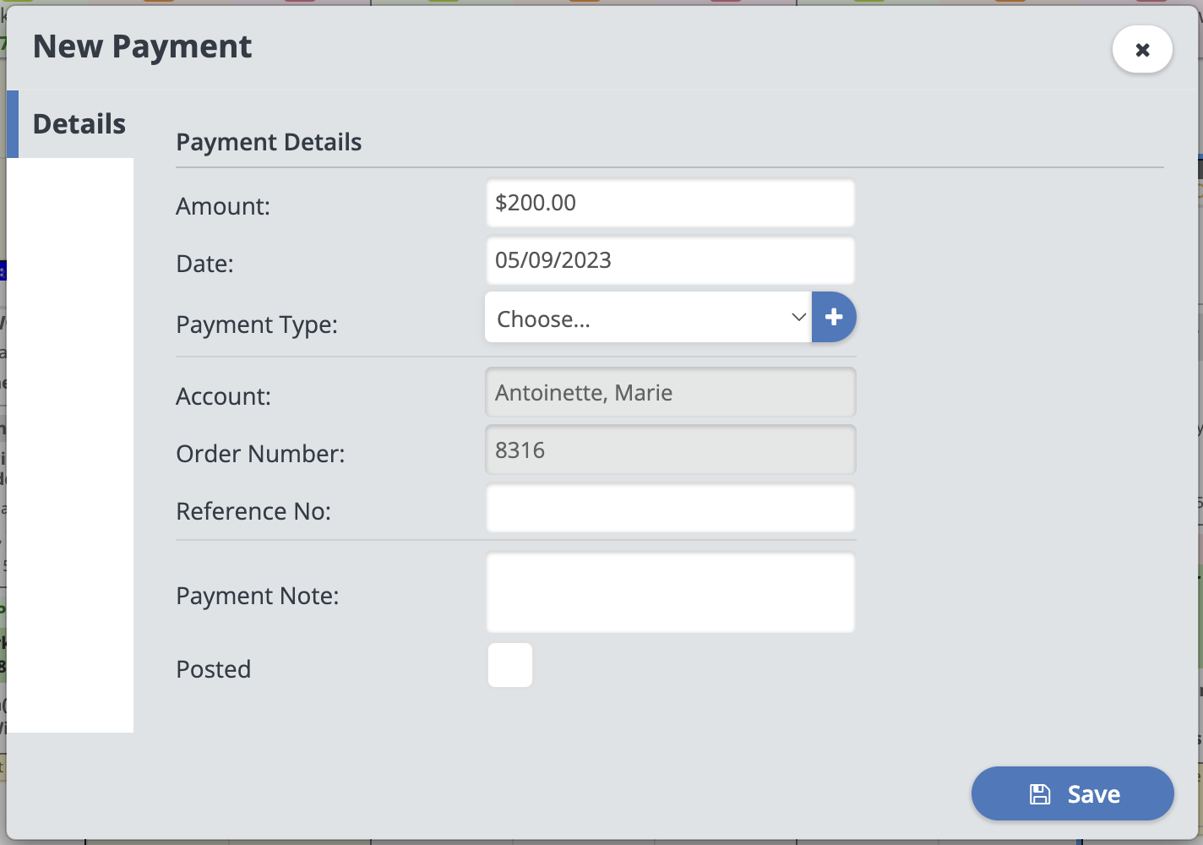Click the Posted label text
The height and width of the screenshot is (845, 1203).
(x=213, y=669)
